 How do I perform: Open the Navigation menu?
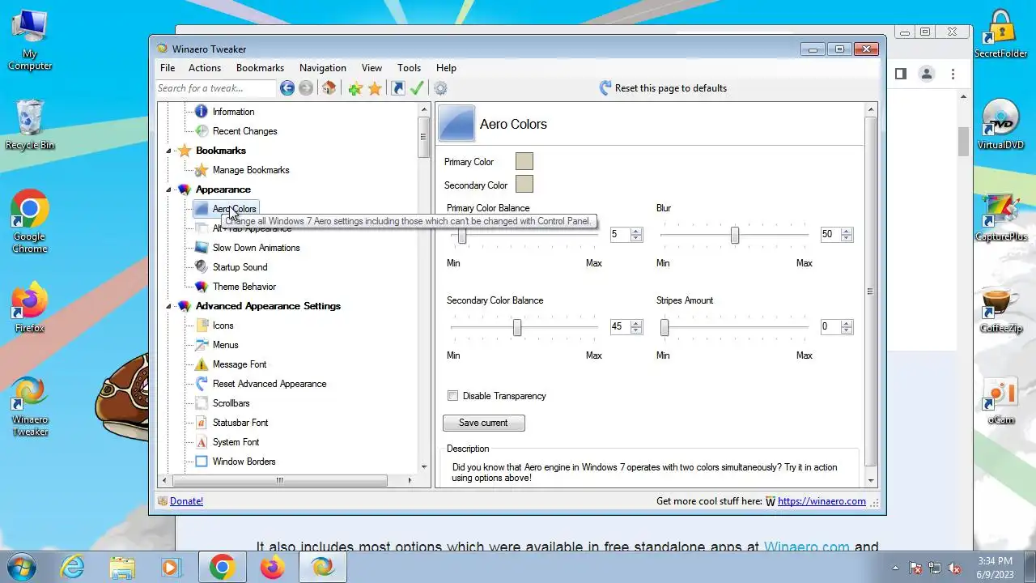click(323, 68)
